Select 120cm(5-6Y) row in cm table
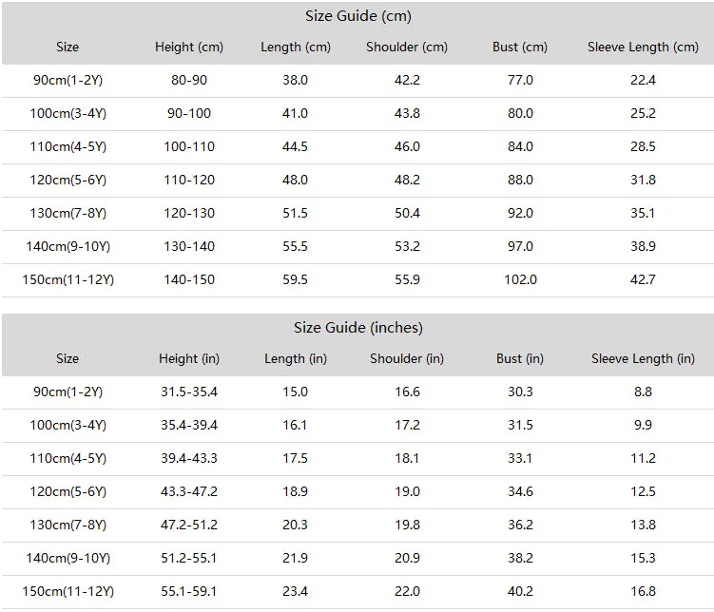This screenshot has height=612, width=714. [357, 181]
